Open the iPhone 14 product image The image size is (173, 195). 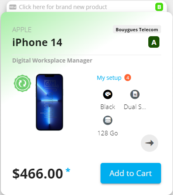tap(49, 102)
